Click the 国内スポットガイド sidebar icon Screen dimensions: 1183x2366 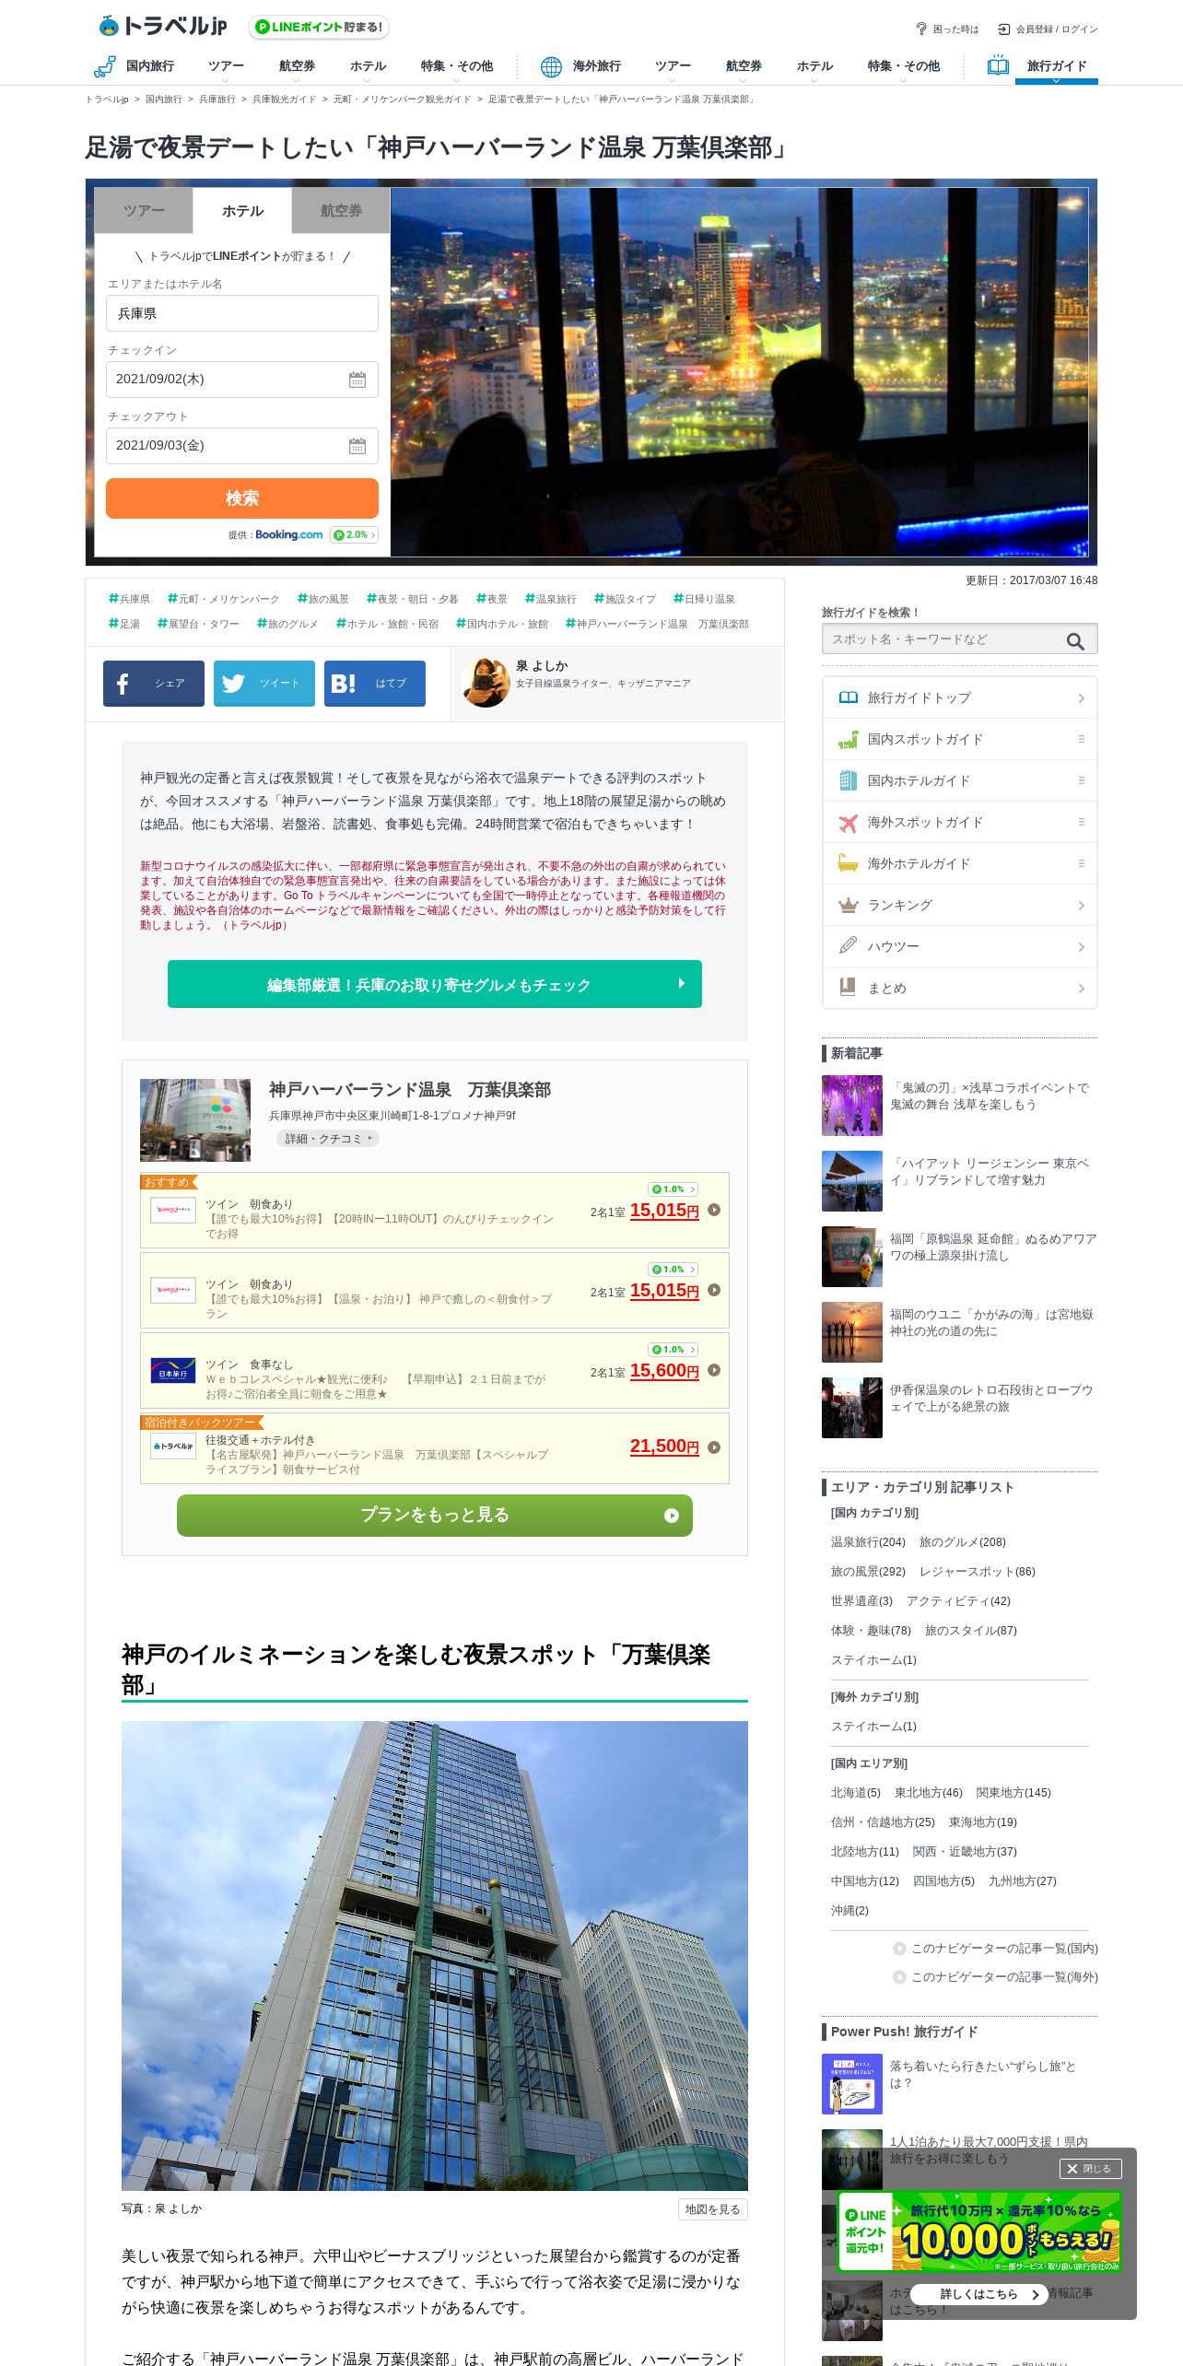848,740
